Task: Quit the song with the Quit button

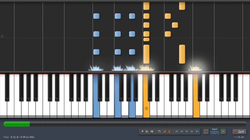Action: 239,131
